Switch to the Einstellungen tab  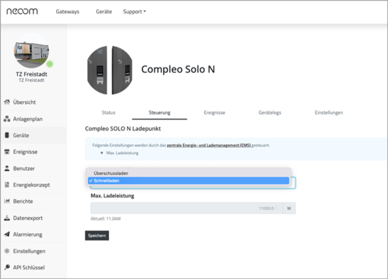328,112
